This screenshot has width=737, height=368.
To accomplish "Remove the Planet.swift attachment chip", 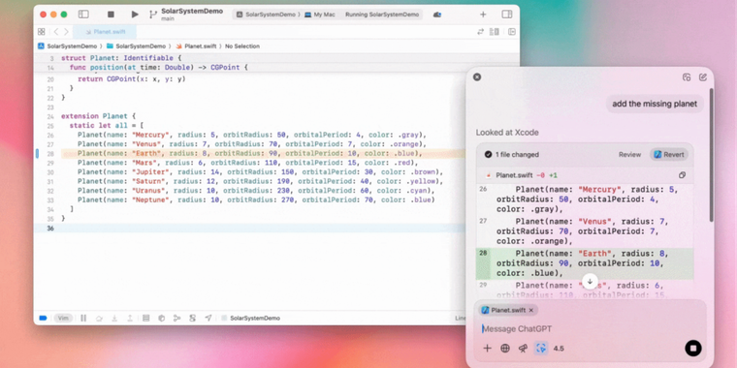I will click(x=531, y=310).
